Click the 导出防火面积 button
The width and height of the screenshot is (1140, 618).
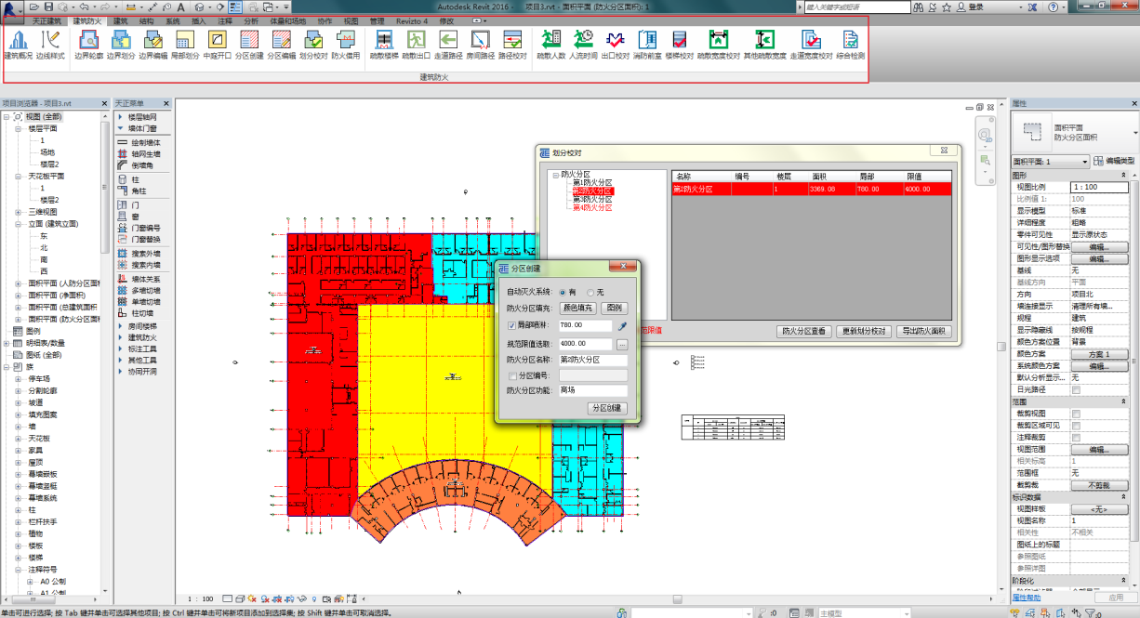pos(925,331)
